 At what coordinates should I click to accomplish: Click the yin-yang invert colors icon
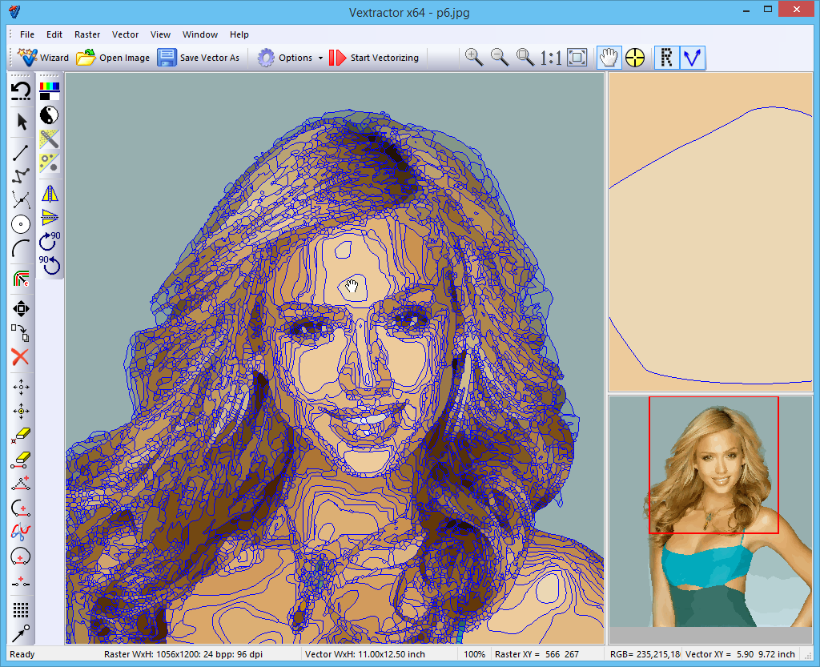coord(50,115)
